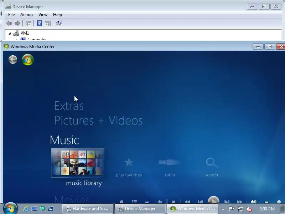The image size is (285, 214).
Task: Lower volume with the rightmost minus button
Action: click(x=266, y=202)
